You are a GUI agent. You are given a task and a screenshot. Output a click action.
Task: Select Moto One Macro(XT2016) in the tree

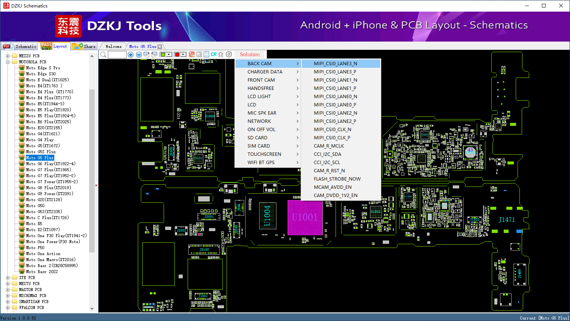pyautogui.click(x=51, y=260)
